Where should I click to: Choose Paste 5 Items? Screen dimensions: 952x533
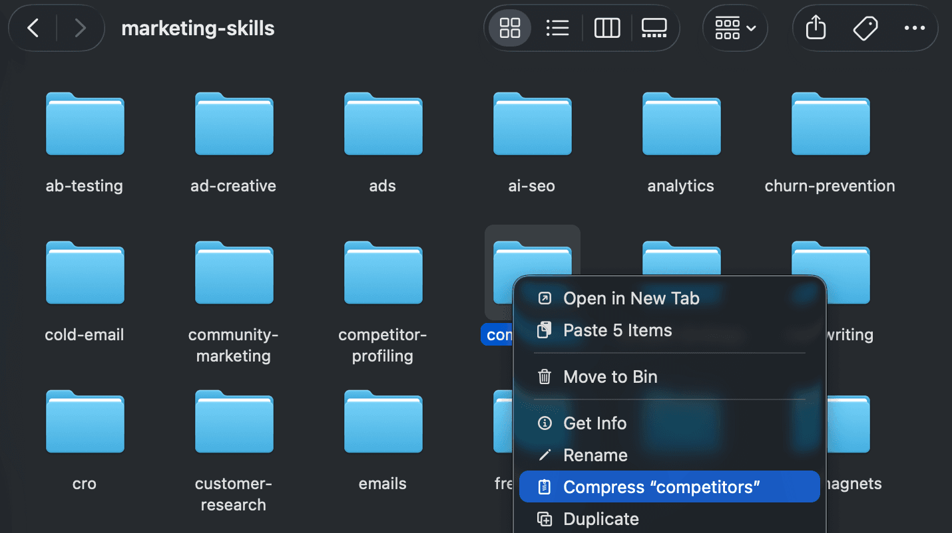669,330
